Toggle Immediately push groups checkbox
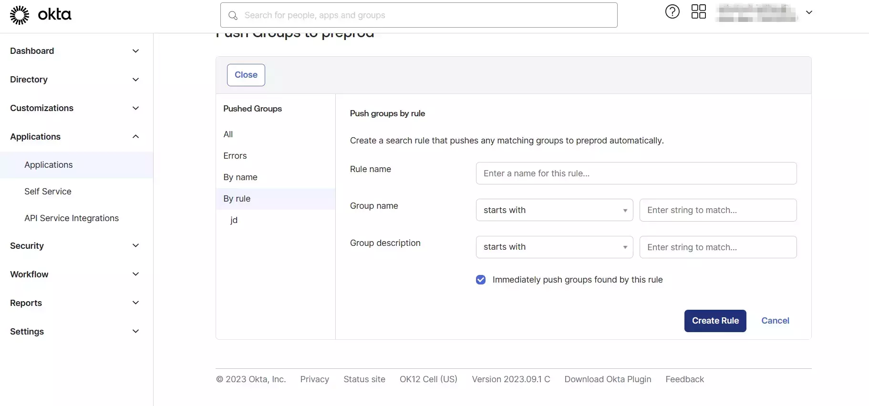The height and width of the screenshot is (406, 869). pos(481,280)
